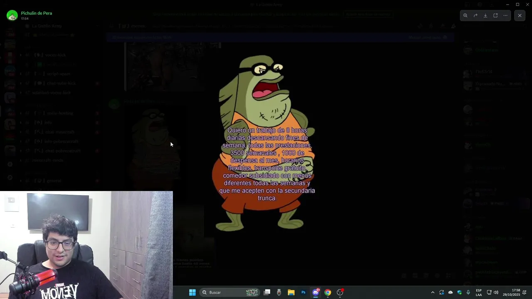Open the image in browser icon

pyautogui.click(x=495, y=15)
